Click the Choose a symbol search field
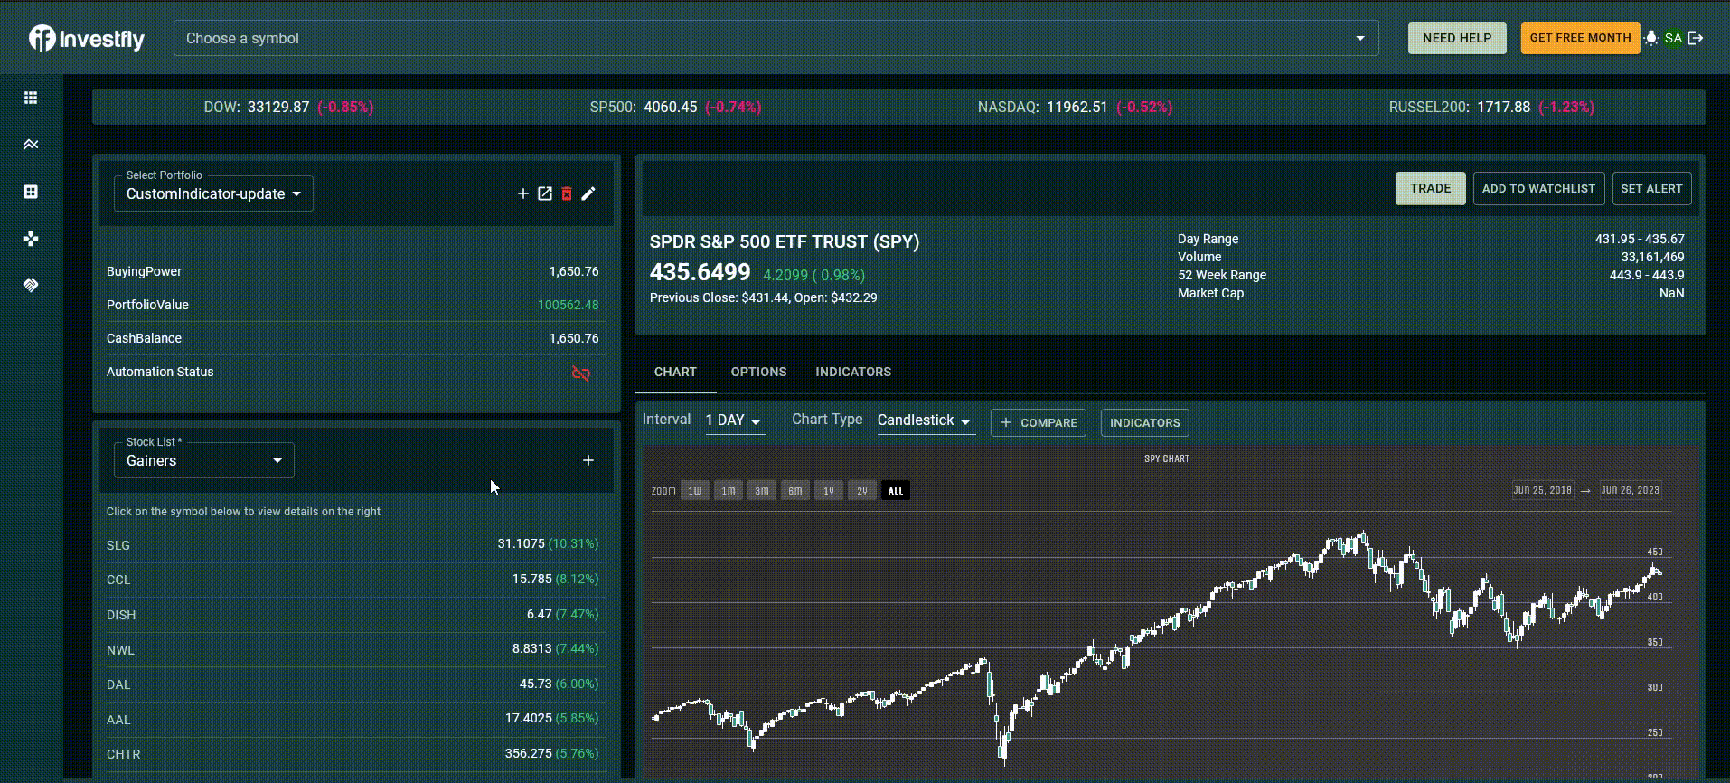Viewport: 1730px width, 783px height. (776, 38)
